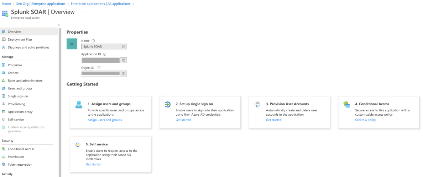Viewport: 423px width, 177px height.
Task: Select Single sign-on in the Manage menu
Action: pyautogui.click(x=18, y=96)
